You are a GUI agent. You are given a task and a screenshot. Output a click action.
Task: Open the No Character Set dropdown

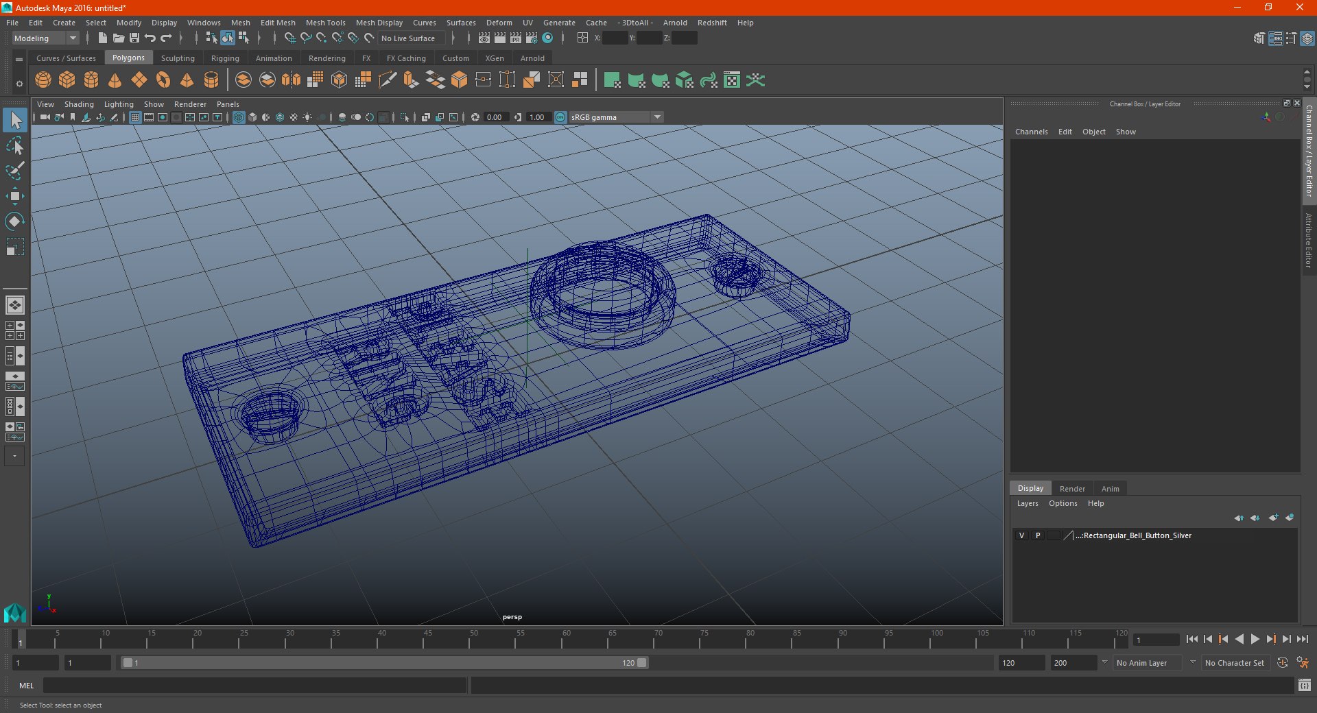click(1235, 663)
